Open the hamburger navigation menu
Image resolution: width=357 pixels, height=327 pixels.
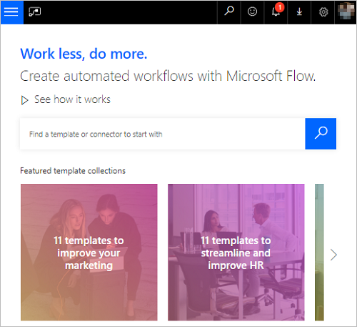[11, 12]
